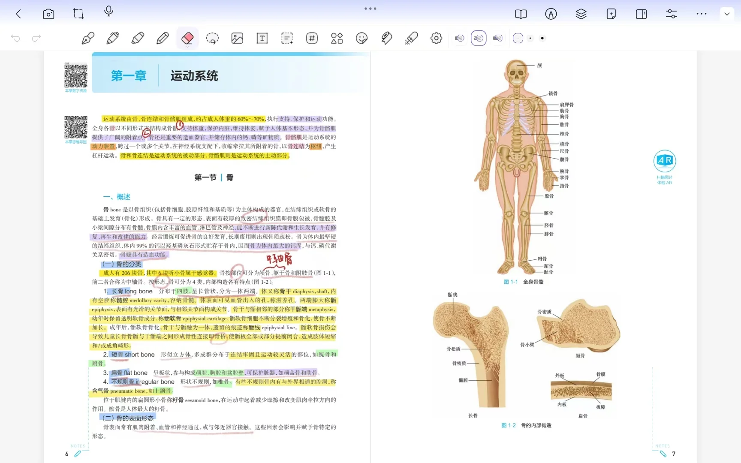Viewport: 741px width, 463px height.
Task: Expand the chevron at top right
Action: tap(726, 14)
